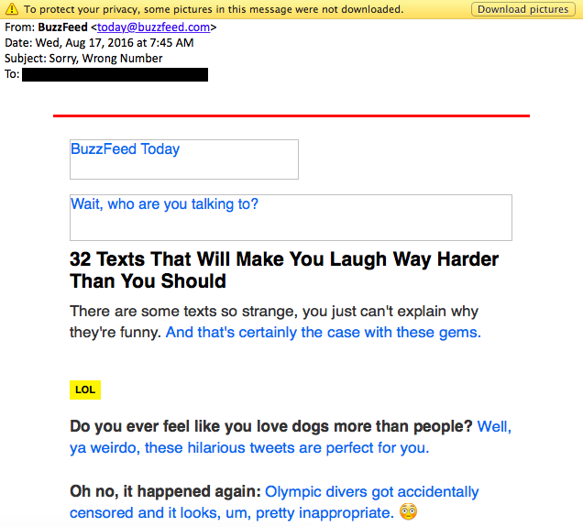Click the red horizontal divider line
583x527 pixels.
pos(291,116)
